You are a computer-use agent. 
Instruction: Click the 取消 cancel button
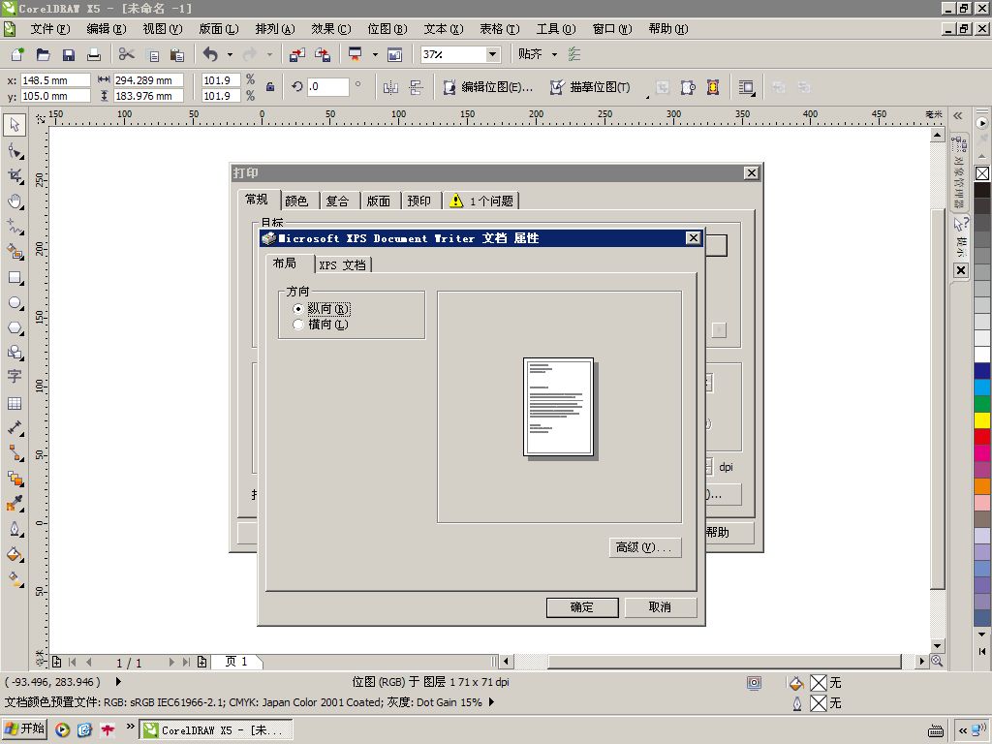(x=660, y=607)
